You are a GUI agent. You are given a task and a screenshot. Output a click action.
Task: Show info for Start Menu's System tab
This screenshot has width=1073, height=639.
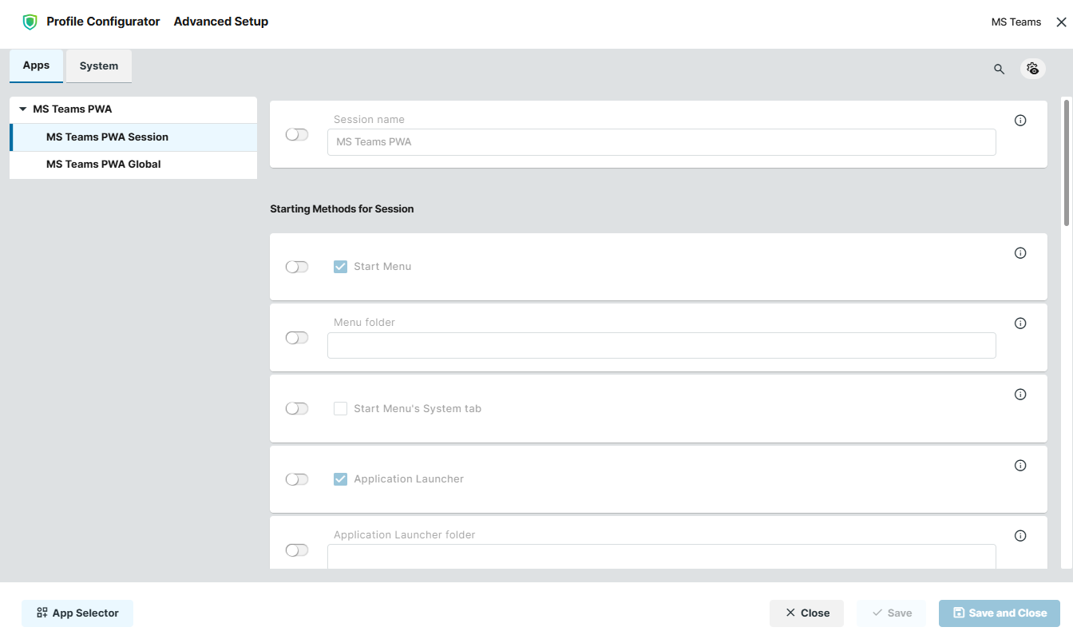coord(1020,395)
